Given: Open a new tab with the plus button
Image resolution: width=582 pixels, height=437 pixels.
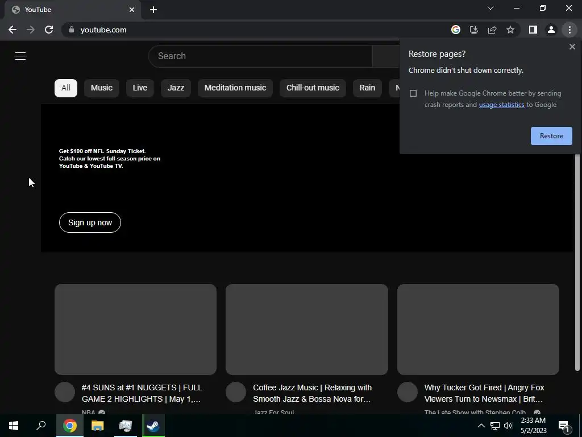Looking at the screenshot, I should 153,10.
